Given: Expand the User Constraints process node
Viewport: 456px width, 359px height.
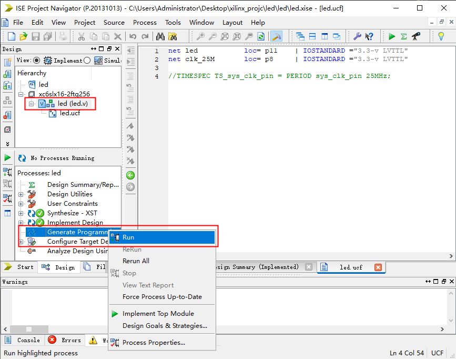Looking at the screenshot, I should 21,204.
